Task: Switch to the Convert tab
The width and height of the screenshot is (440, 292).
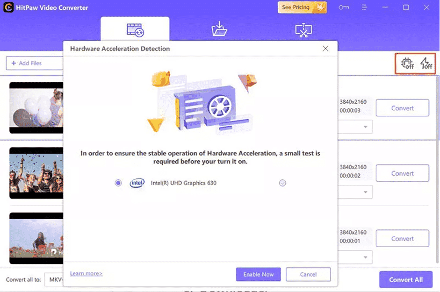Action: click(135, 29)
